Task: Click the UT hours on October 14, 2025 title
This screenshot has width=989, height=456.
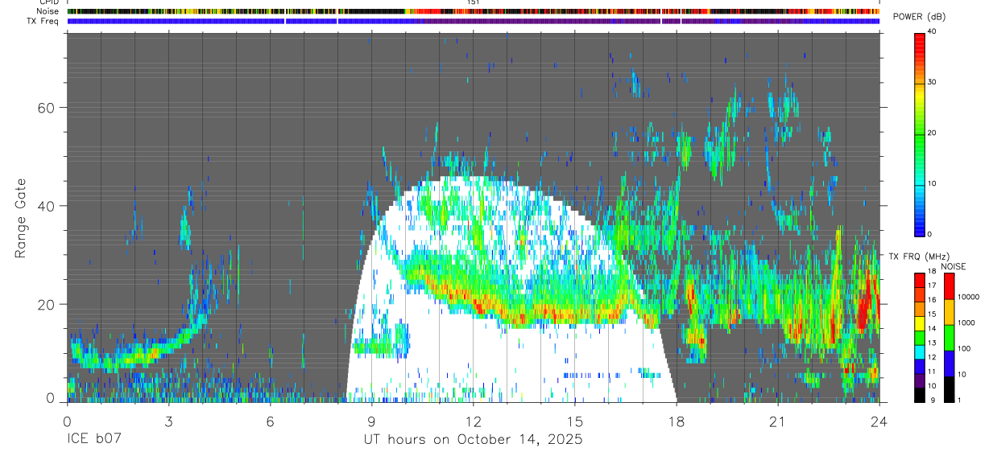Action: (472, 440)
